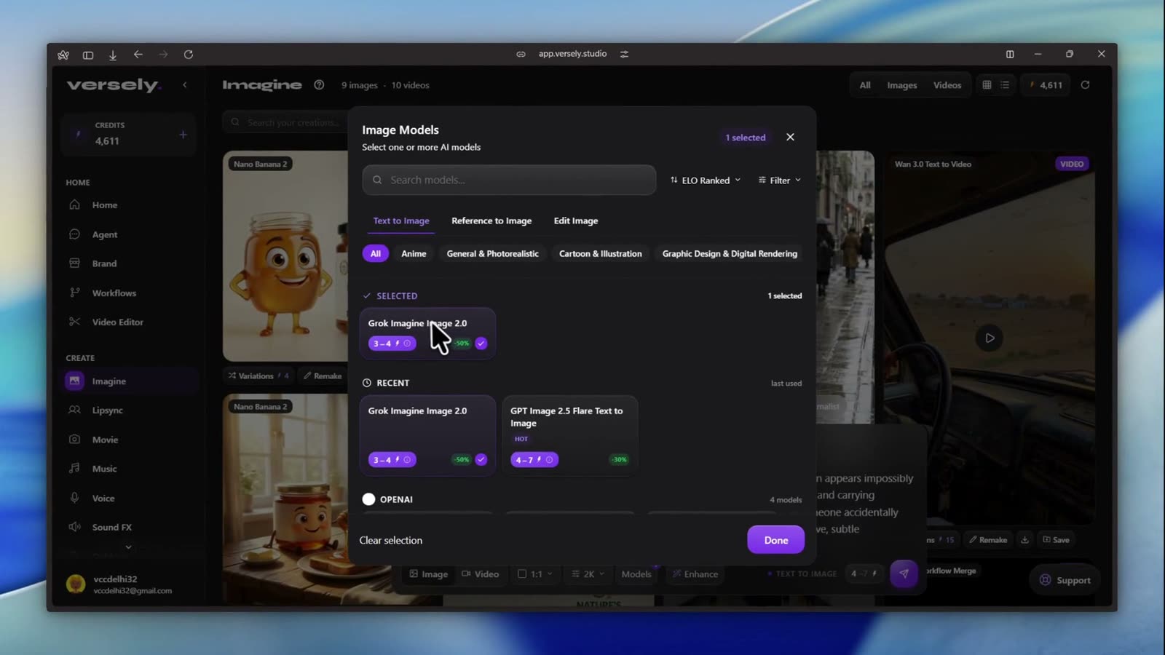Click the Imagine help question-mark icon
Screen dimensions: 1165x655
tap(319, 85)
